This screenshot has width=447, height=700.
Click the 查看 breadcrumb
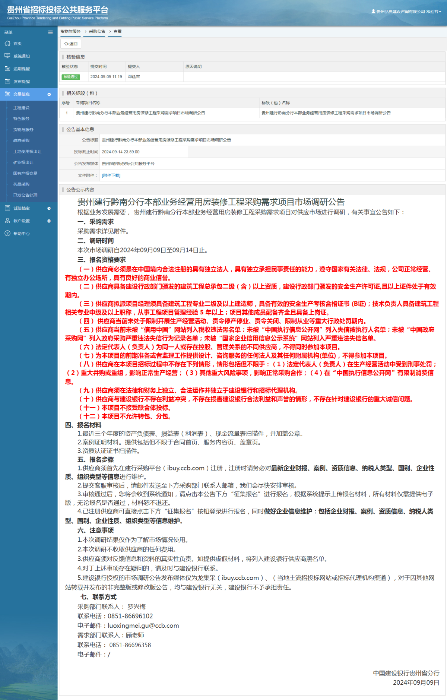(x=117, y=32)
